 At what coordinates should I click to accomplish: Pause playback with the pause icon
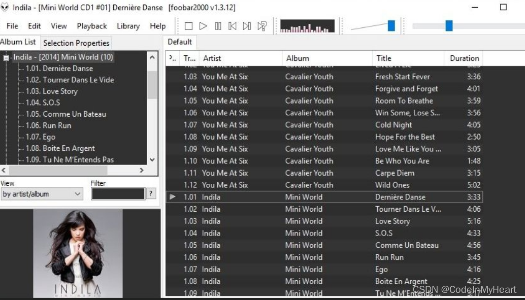(218, 26)
